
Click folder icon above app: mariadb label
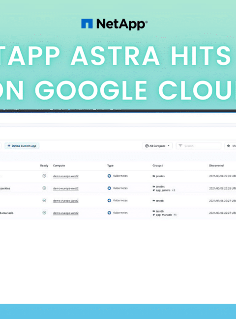(x=154, y=211)
